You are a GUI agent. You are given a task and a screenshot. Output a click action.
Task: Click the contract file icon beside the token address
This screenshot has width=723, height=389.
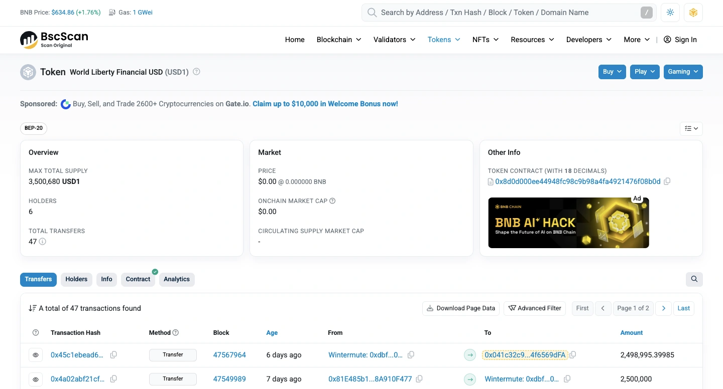click(491, 182)
